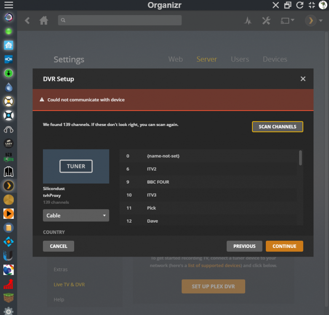Switch to Server settings tab
Image resolution: width=329 pixels, height=315 pixels.
pyautogui.click(x=207, y=59)
